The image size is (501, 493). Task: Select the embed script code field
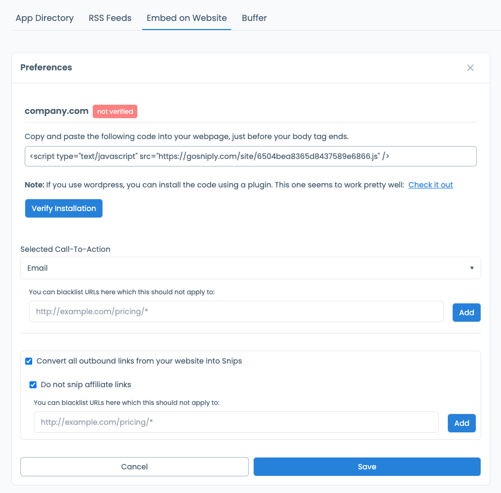(251, 156)
